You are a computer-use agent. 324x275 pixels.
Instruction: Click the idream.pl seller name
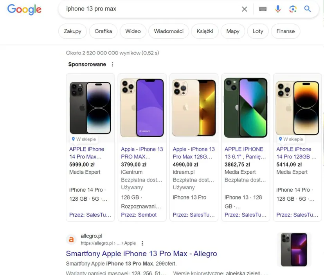click(184, 172)
